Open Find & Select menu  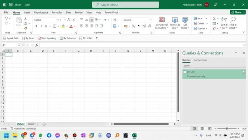tap(233, 23)
